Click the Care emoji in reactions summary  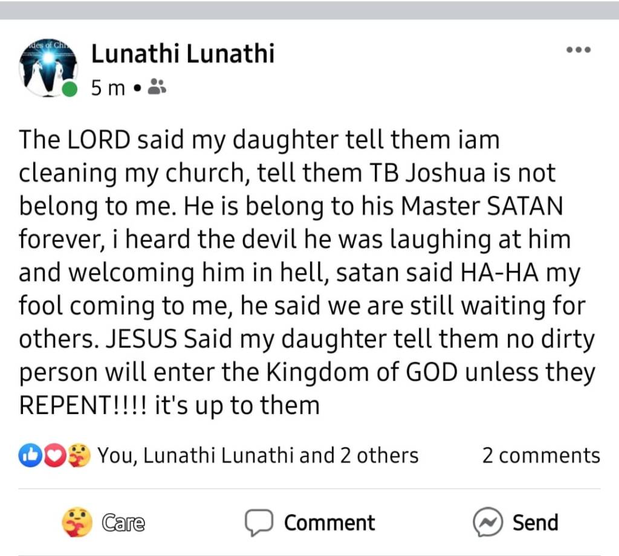pyautogui.click(x=80, y=455)
